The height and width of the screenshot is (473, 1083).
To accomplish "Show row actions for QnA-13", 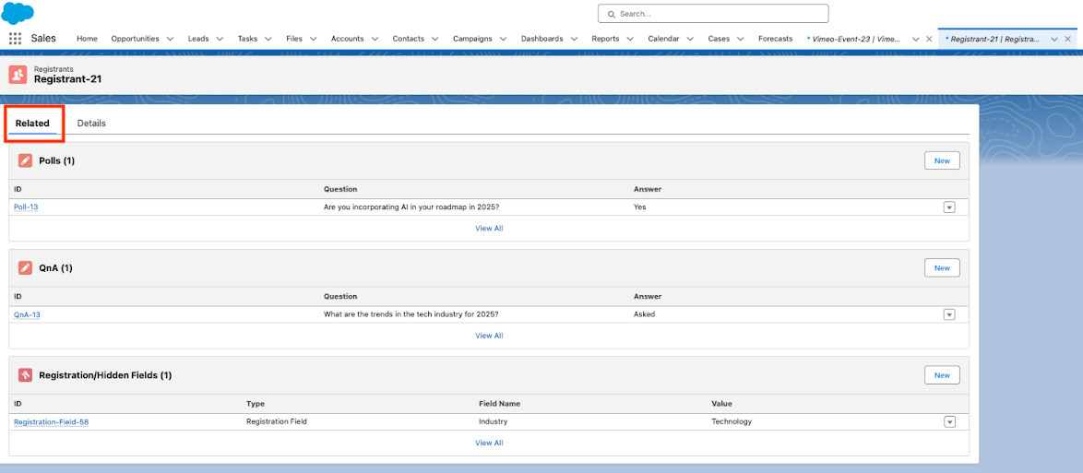I will pos(949,315).
